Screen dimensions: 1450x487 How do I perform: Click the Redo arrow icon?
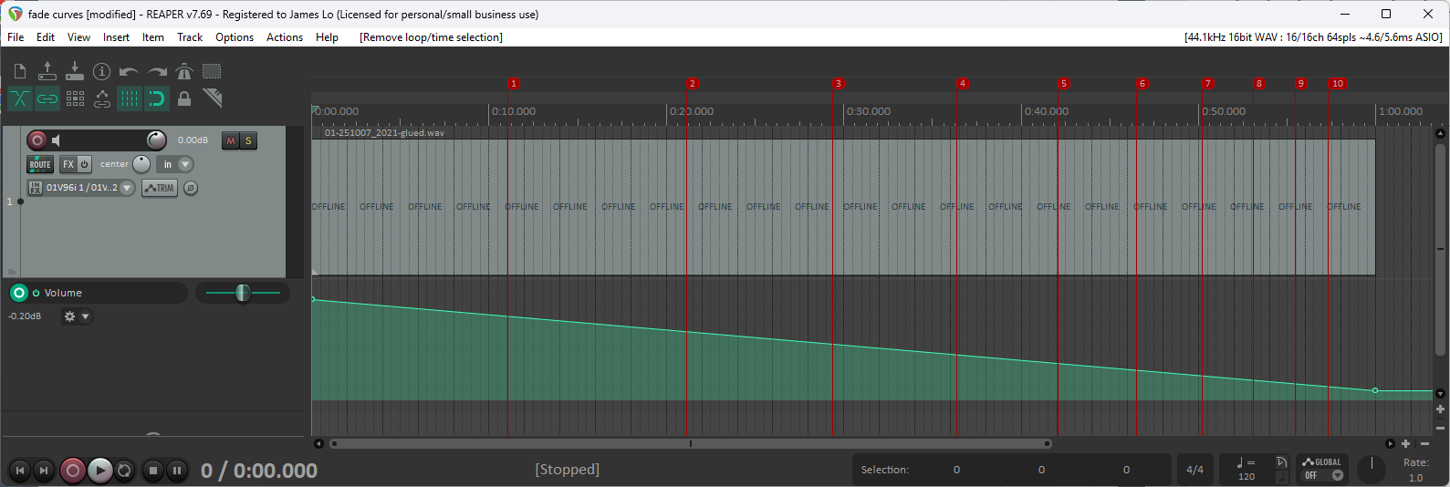(157, 72)
